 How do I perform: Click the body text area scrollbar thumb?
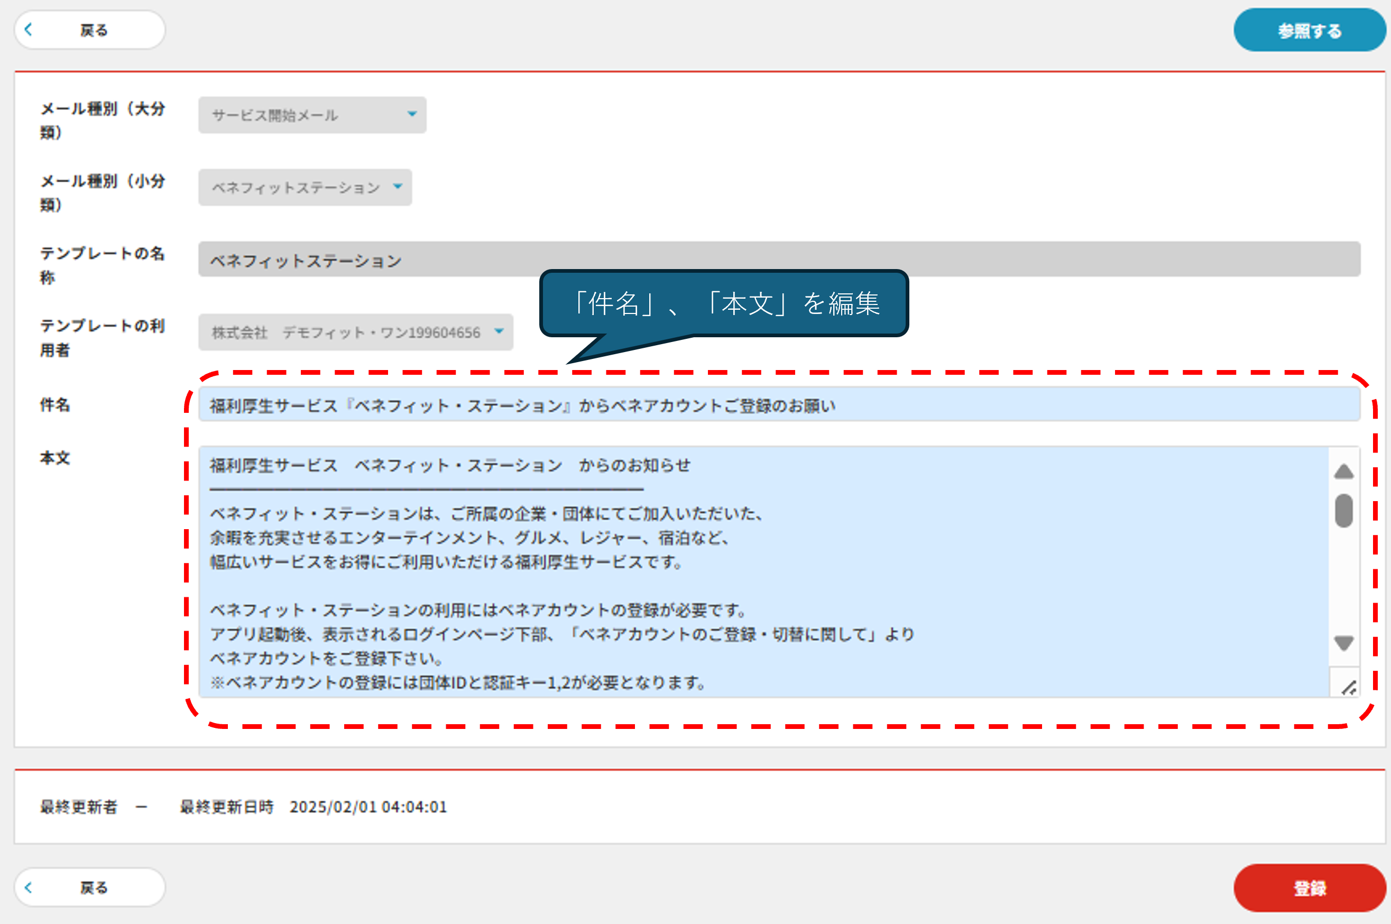coord(1344,510)
